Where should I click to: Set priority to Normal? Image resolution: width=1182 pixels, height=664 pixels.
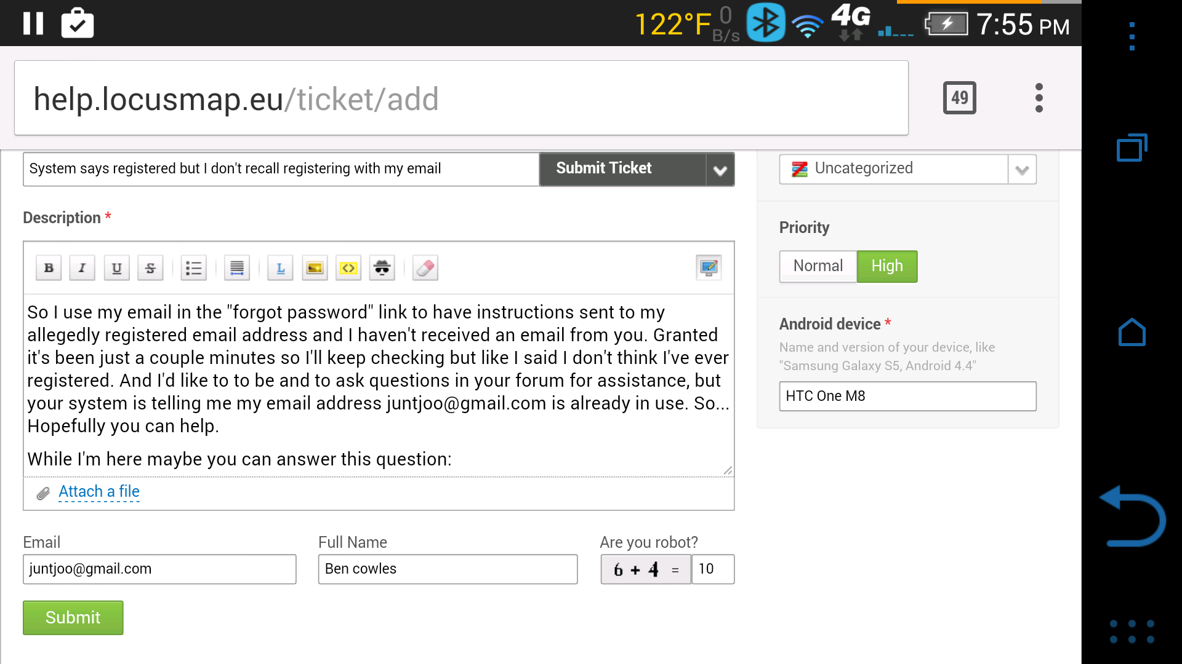(x=818, y=266)
